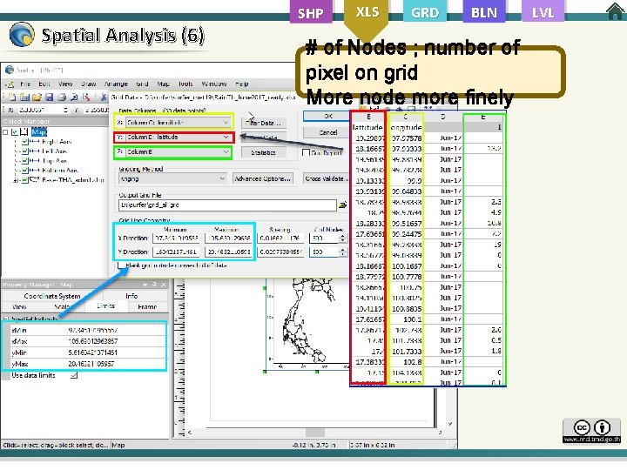Image resolution: width=627 pixels, height=470 pixels.
Task: Switch to the Frame tab
Action: [147, 306]
